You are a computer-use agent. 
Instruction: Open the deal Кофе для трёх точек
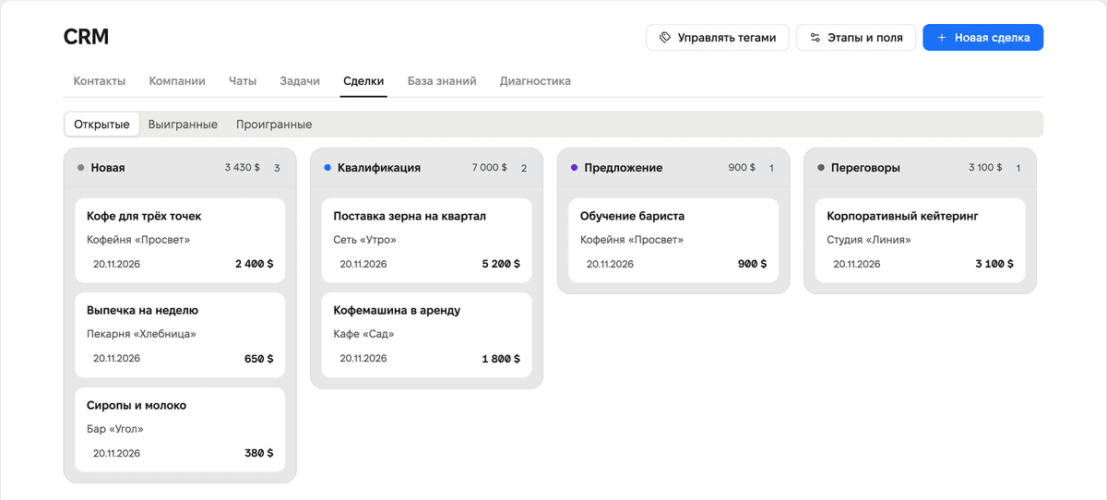pyautogui.click(x=180, y=240)
